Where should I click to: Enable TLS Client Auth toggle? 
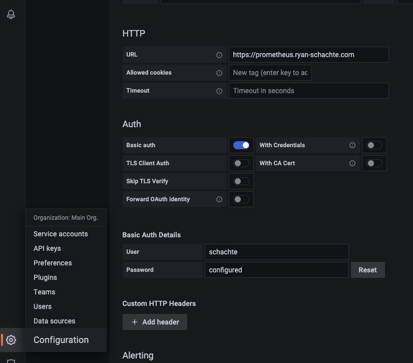point(241,163)
